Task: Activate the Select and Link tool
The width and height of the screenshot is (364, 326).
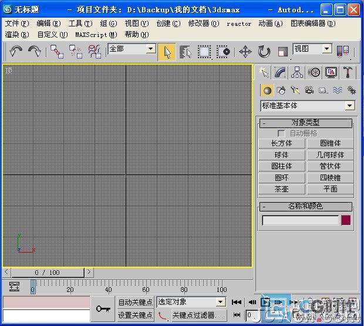Action: tap(57, 52)
